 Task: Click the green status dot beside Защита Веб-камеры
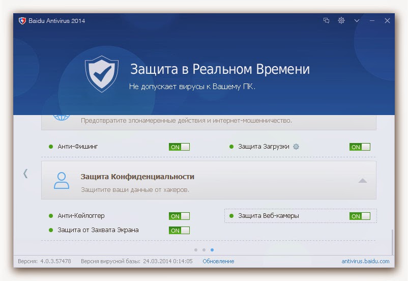tap(231, 216)
